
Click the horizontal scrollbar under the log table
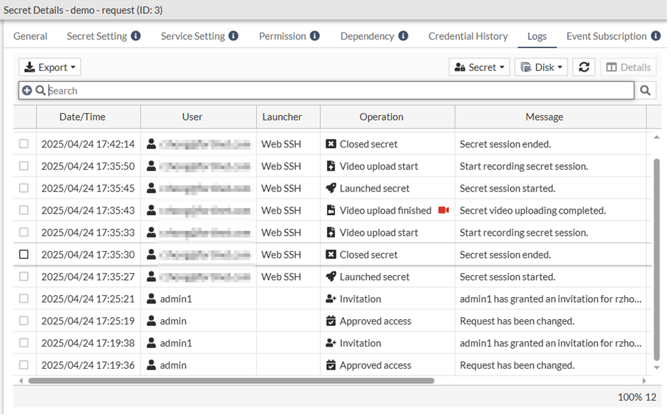[231, 380]
